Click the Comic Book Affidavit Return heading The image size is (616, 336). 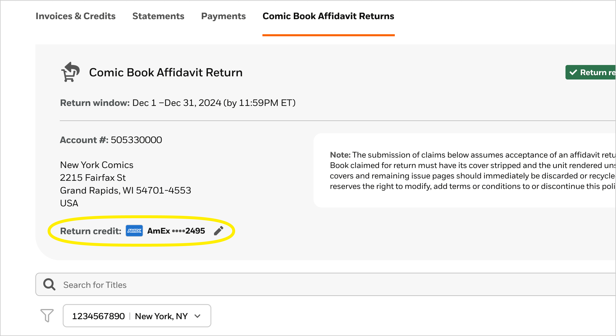coord(166,72)
